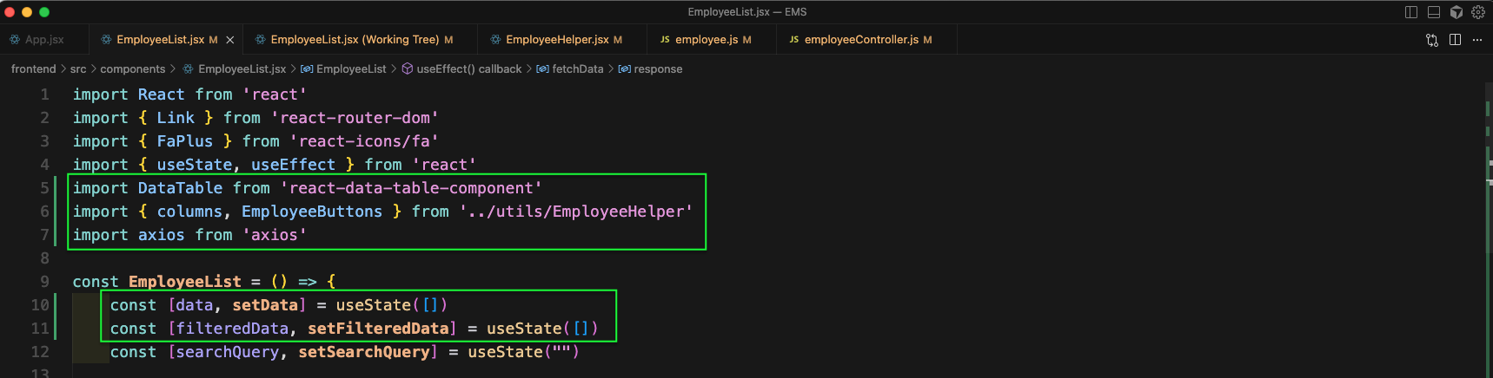The height and width of the screenshot is (378, 1493).
Task: Click Open Changes compare icon
Action: click(1432, 40)
